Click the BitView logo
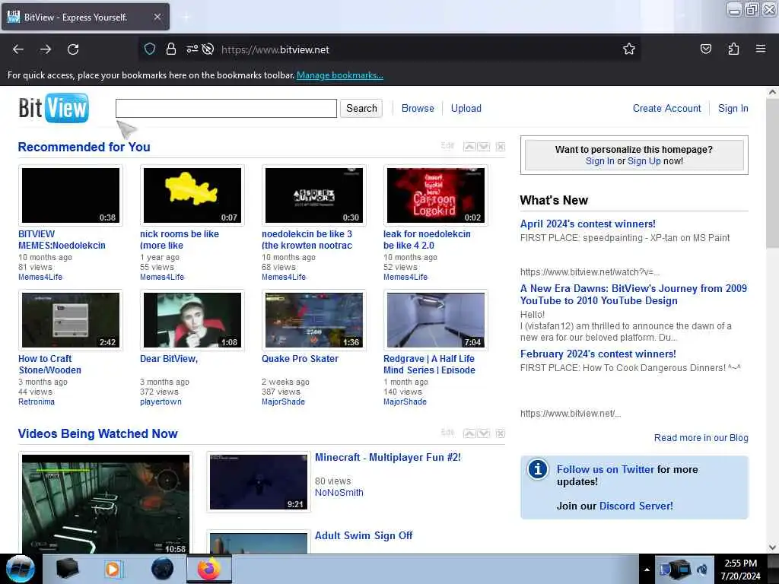Image resolution: width=779 pixels, height=584 pixels. point(54,108)
